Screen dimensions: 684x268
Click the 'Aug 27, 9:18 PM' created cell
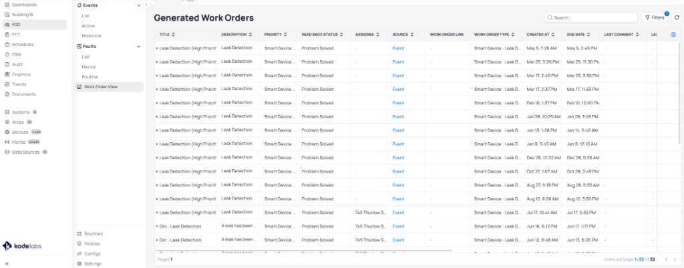[541, 185]
